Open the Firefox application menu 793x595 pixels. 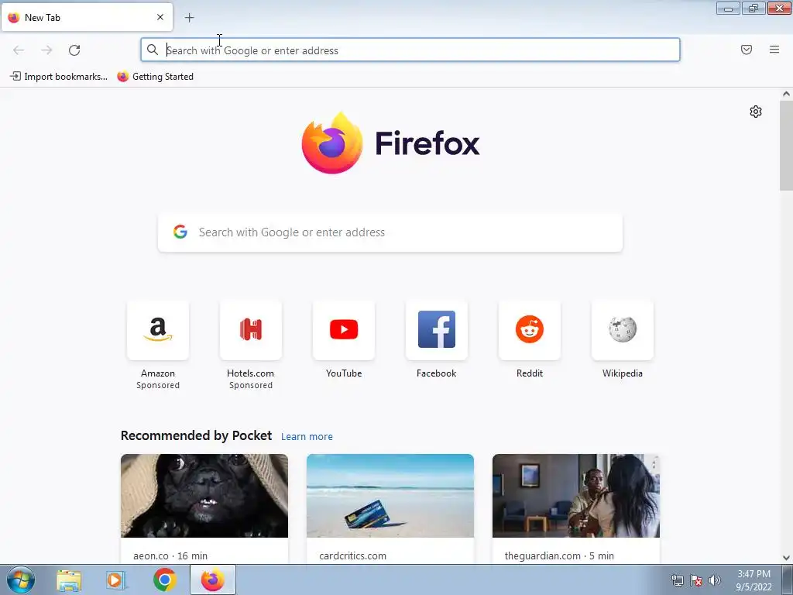point(774,50)
